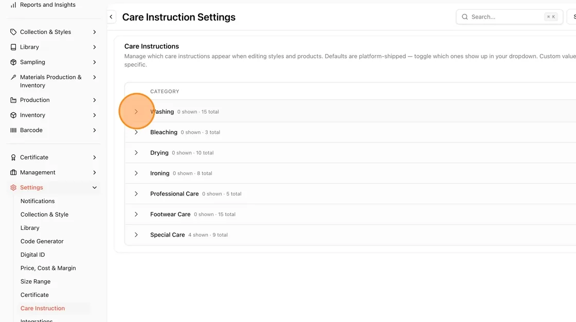Click the CATEGORY column header

[x=165, y=92]
